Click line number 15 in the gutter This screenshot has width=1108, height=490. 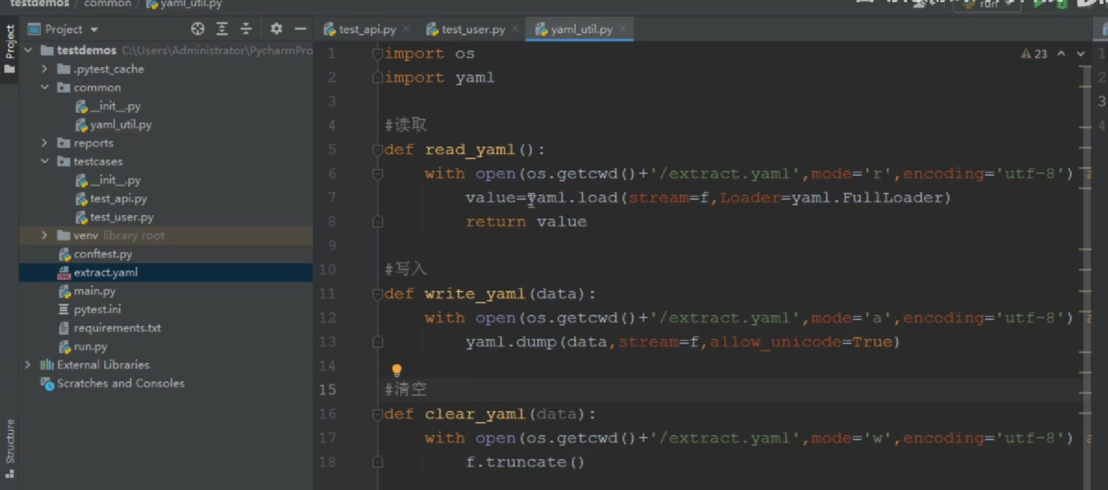328,390
